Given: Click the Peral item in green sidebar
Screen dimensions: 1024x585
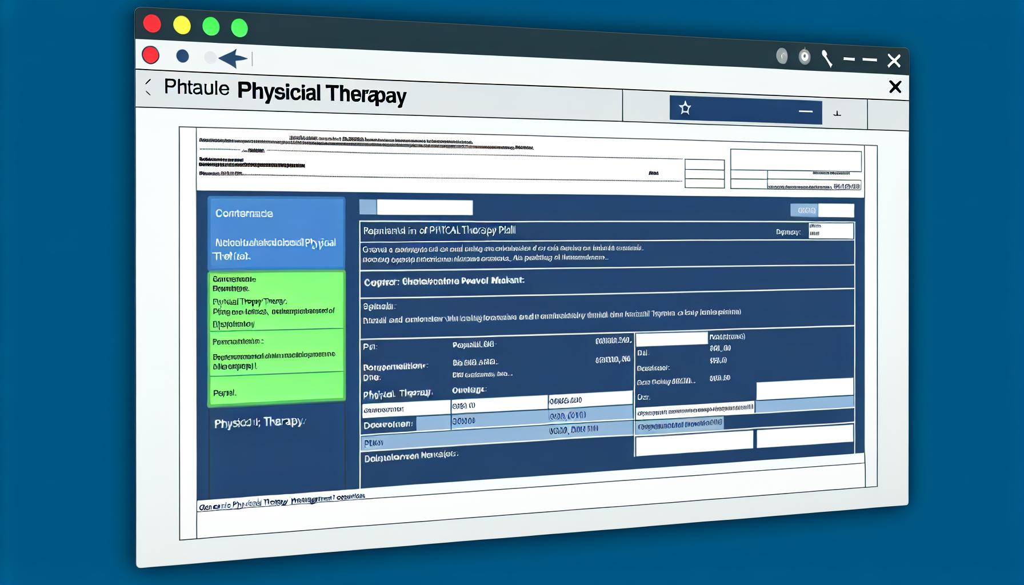Looking at the screenshot, I should point(225,393).
